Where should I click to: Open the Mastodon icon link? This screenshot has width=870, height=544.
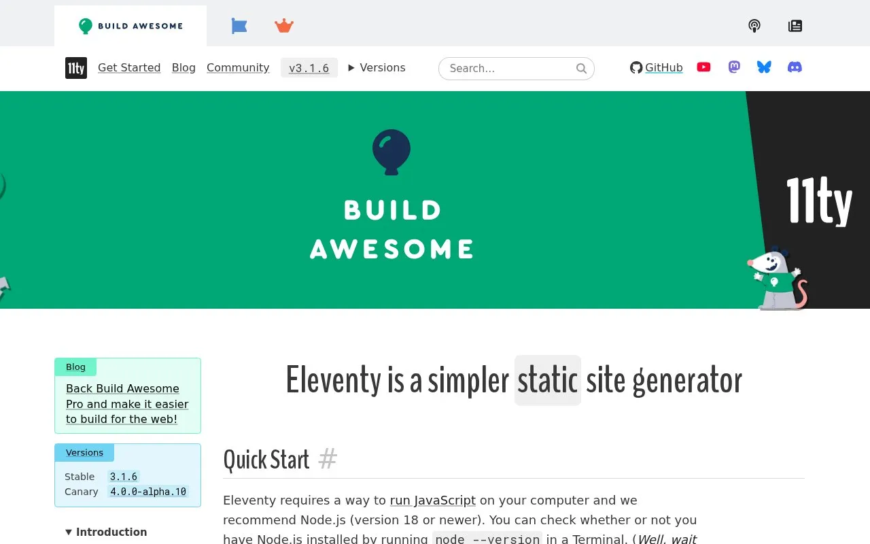tap(734, 67)
